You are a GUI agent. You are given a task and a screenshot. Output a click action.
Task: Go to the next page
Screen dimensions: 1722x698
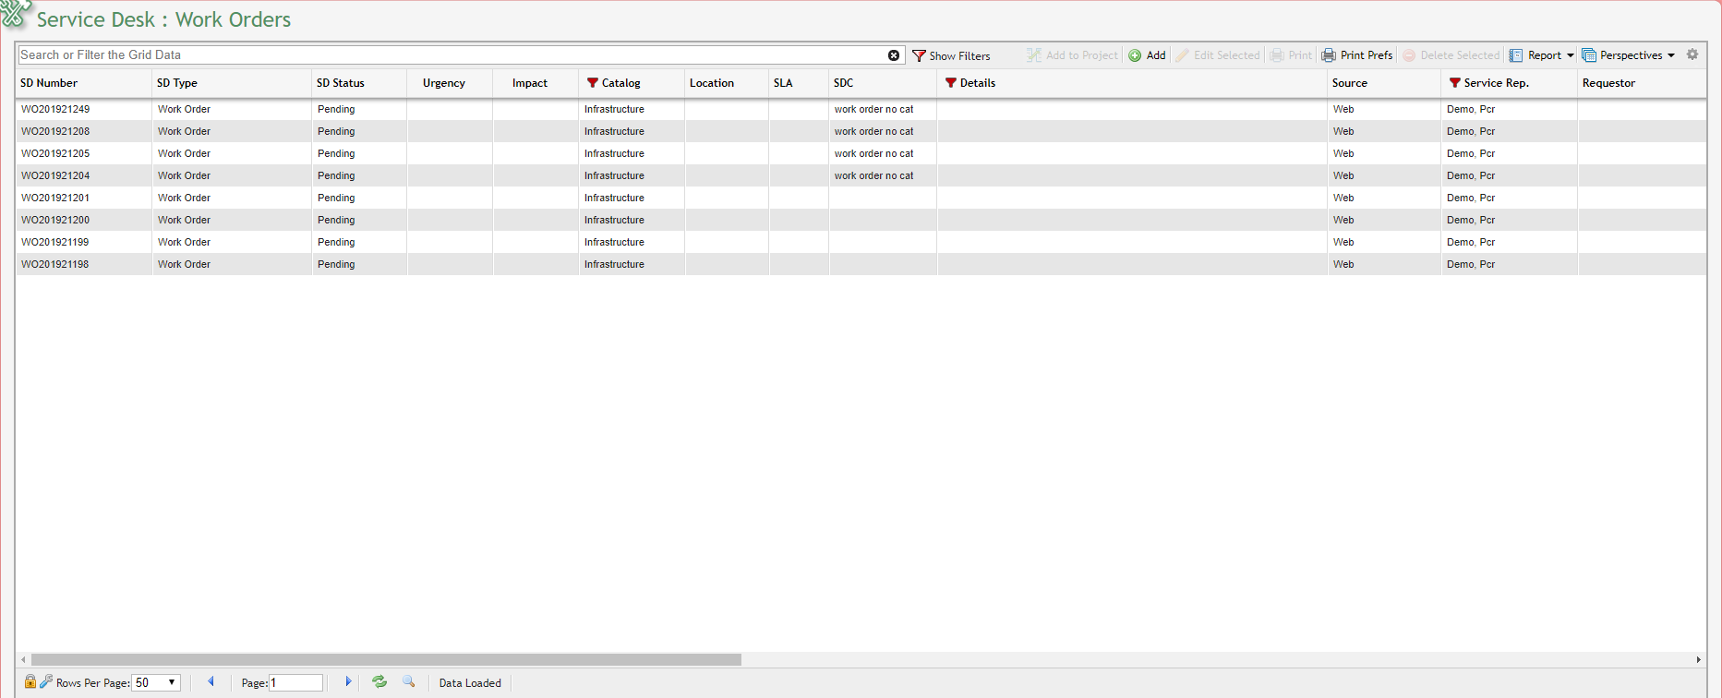[x=348, y=682]
